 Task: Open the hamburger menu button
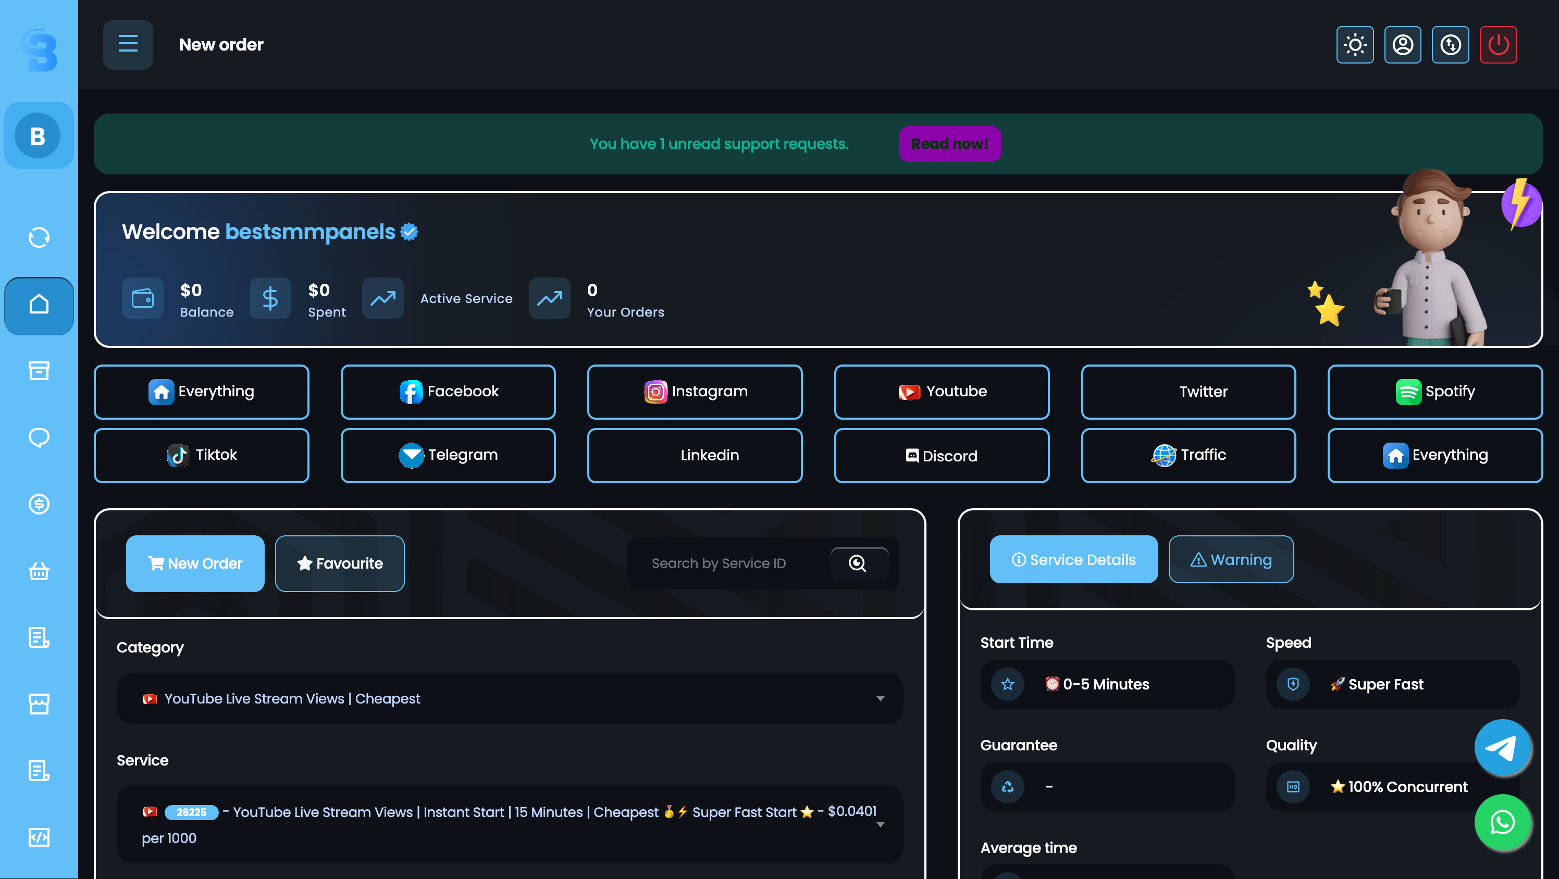[x=128, y=45]
